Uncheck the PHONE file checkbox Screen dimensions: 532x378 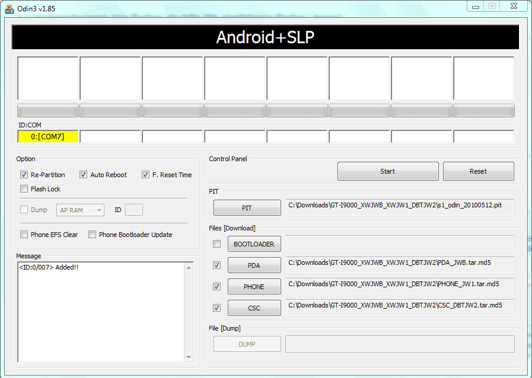coord(217,287)
